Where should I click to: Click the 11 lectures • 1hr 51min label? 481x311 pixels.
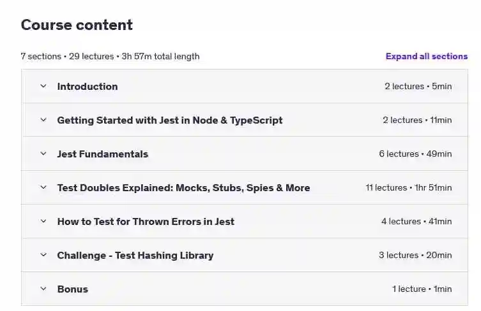409,187
